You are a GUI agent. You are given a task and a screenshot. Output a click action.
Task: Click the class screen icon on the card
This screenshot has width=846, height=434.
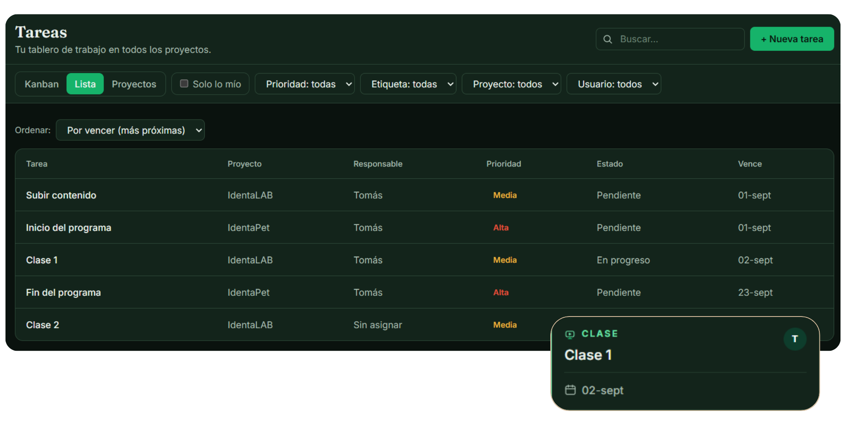[x=570, y=334]
